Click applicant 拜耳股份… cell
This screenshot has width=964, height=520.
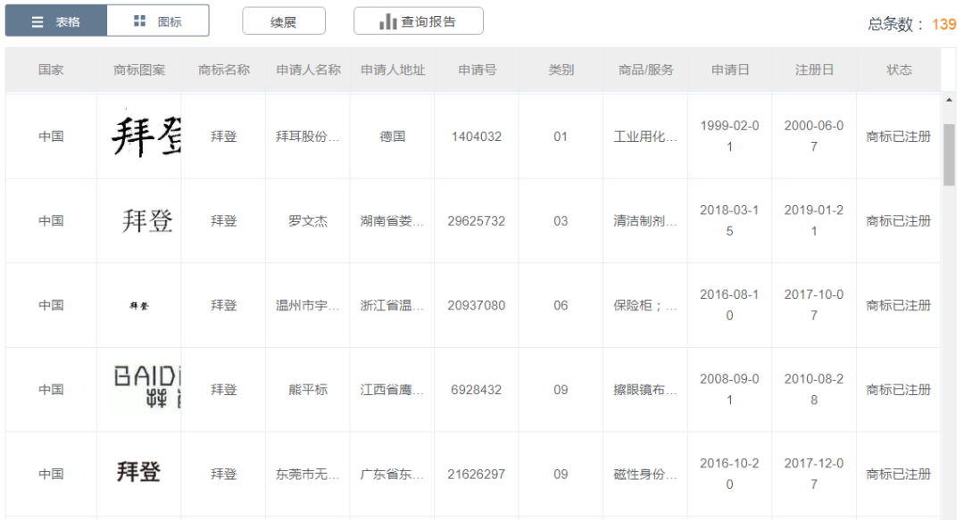coord(307,136)
